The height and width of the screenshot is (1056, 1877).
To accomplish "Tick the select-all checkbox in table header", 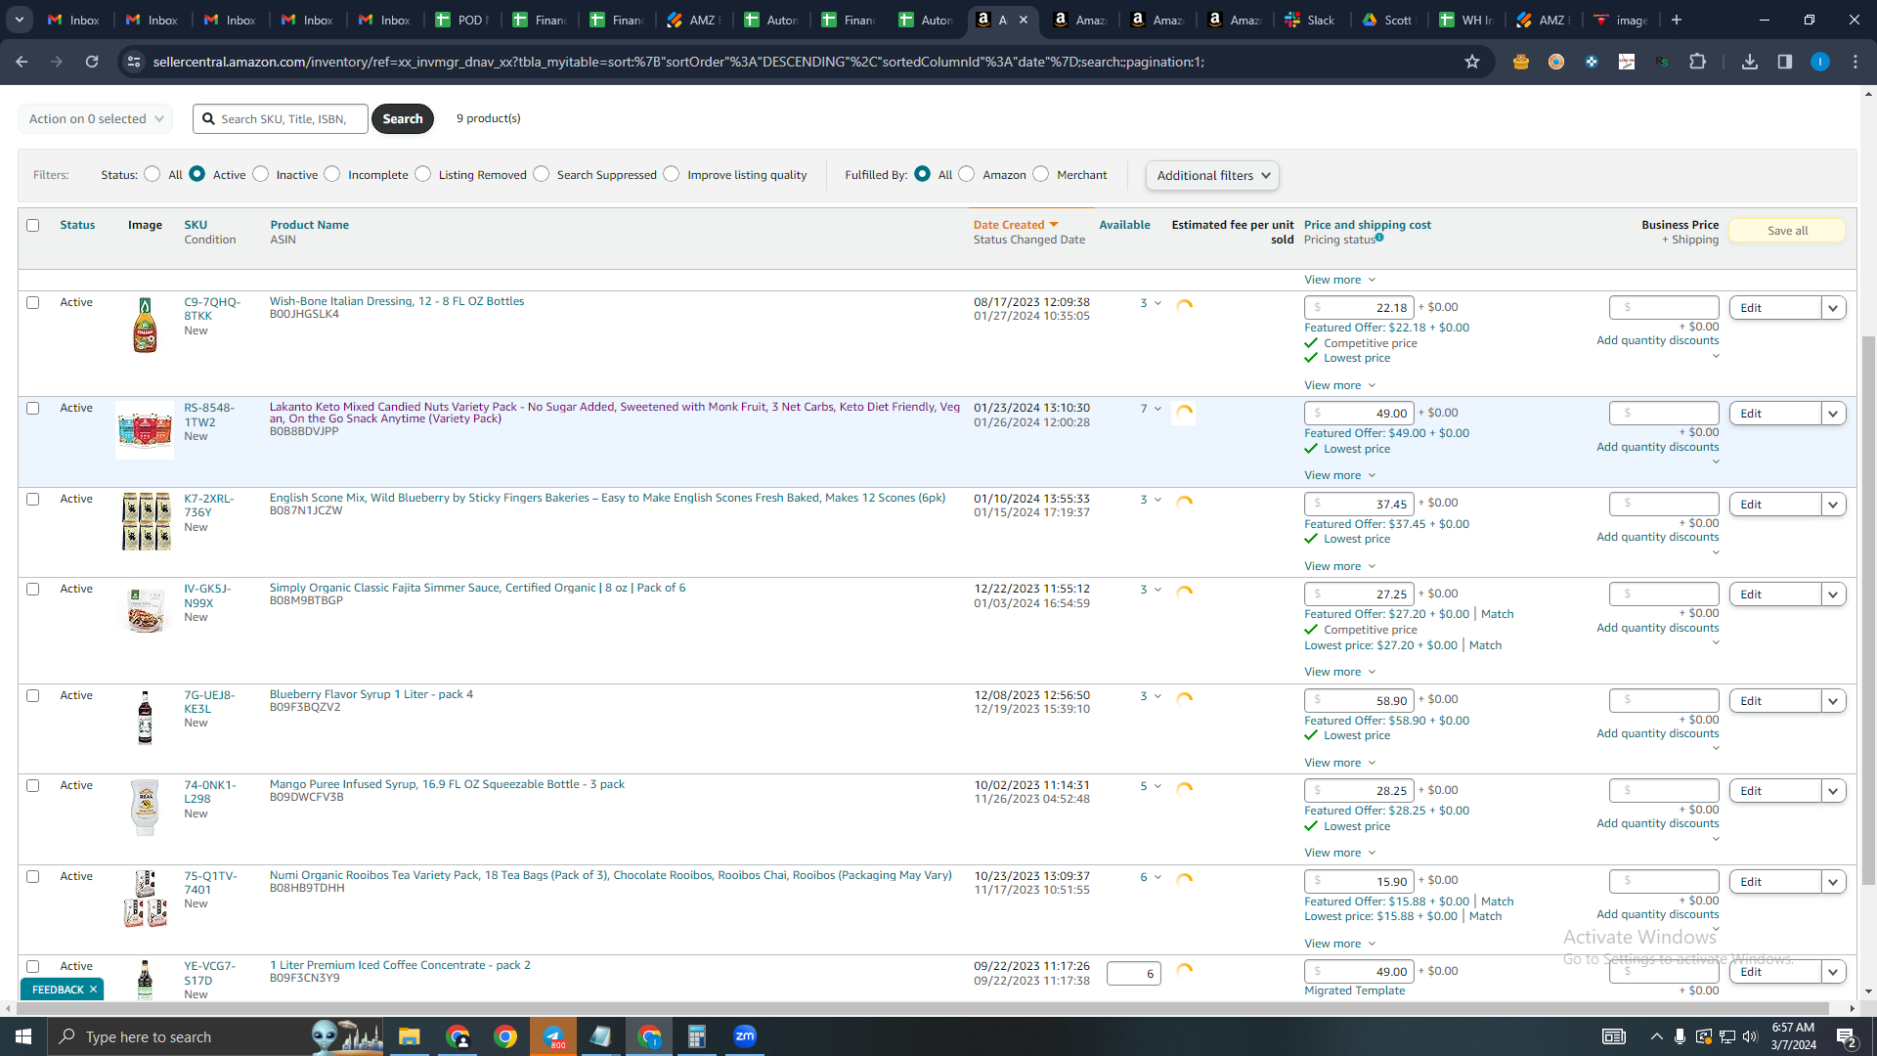I will (33, 225).
